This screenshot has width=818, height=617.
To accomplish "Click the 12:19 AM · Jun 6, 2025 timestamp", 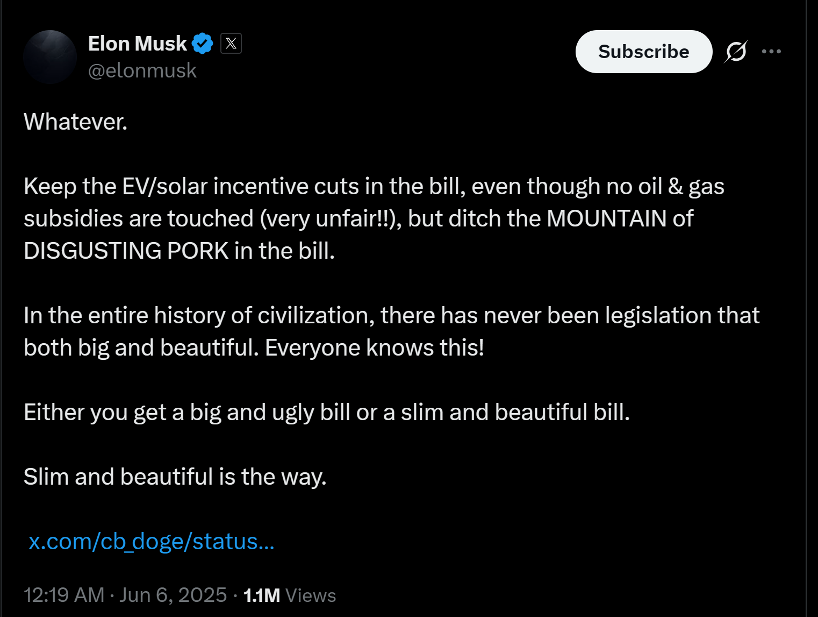I will 125,595.
